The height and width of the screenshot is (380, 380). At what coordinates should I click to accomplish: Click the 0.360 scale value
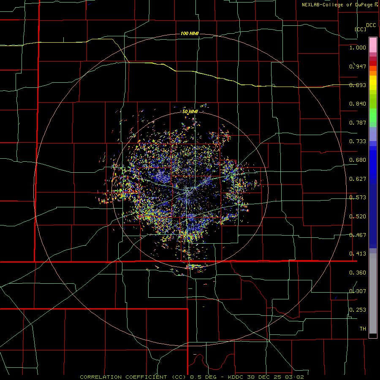click(x=358, y=273)
